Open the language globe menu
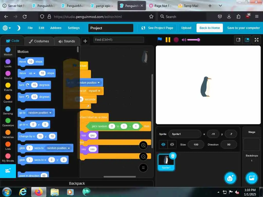 pos(6,28)
